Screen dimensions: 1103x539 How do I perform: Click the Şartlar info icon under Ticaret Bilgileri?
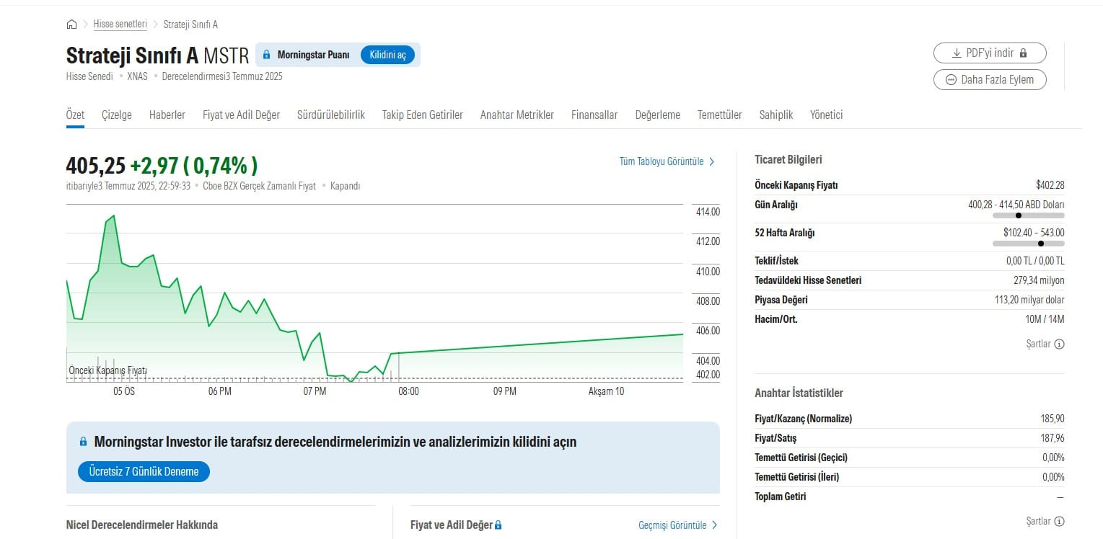click(x=1059, y=344)
